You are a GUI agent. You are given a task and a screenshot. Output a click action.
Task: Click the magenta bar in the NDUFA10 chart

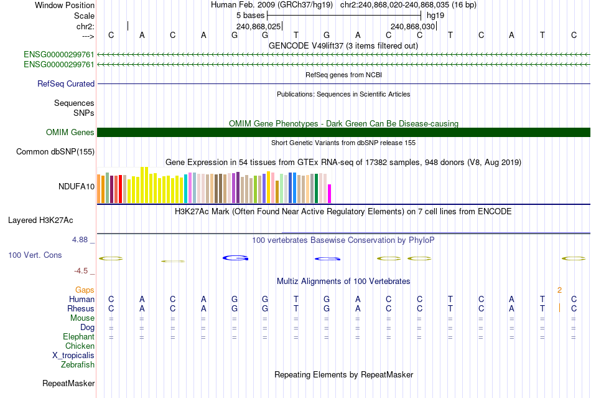coord(330,194)
